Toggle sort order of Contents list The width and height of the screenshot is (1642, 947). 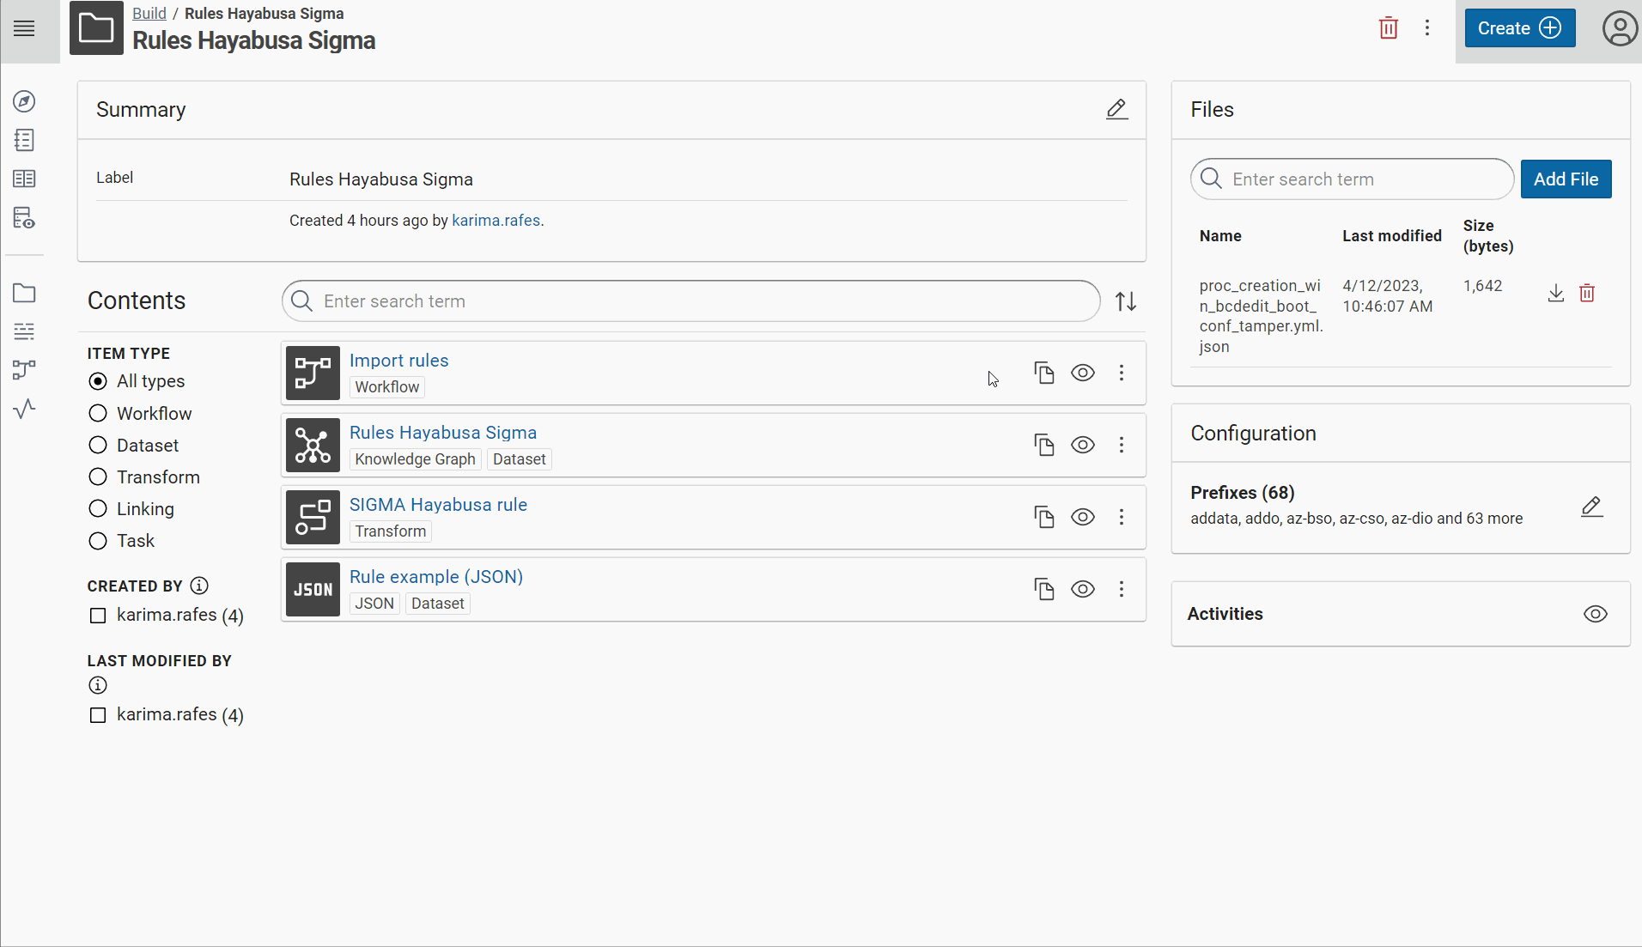click(1126, 301)
